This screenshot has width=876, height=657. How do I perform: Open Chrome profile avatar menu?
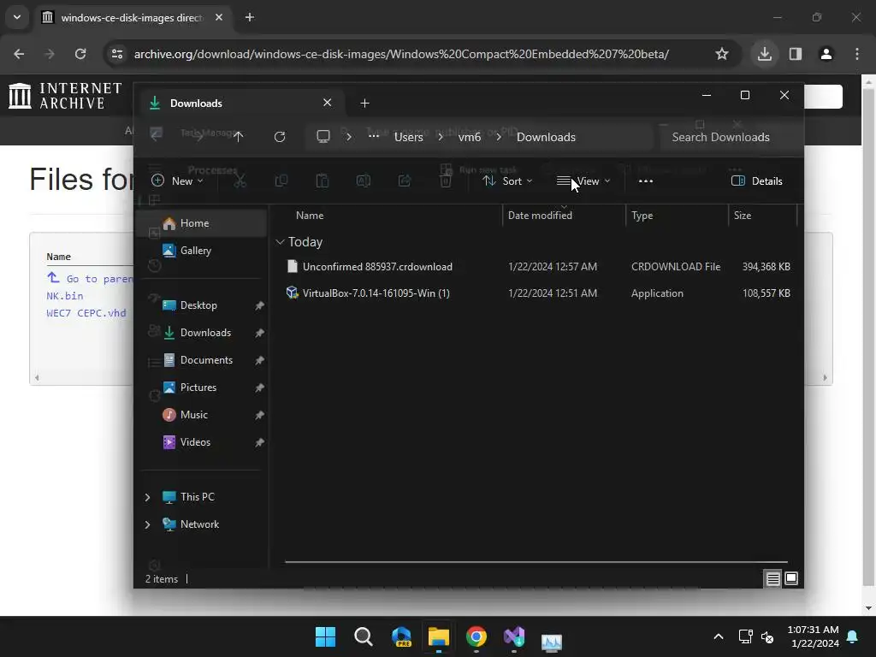(826, 54)
